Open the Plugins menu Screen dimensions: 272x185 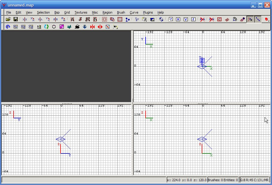click(x=148, y=12)
